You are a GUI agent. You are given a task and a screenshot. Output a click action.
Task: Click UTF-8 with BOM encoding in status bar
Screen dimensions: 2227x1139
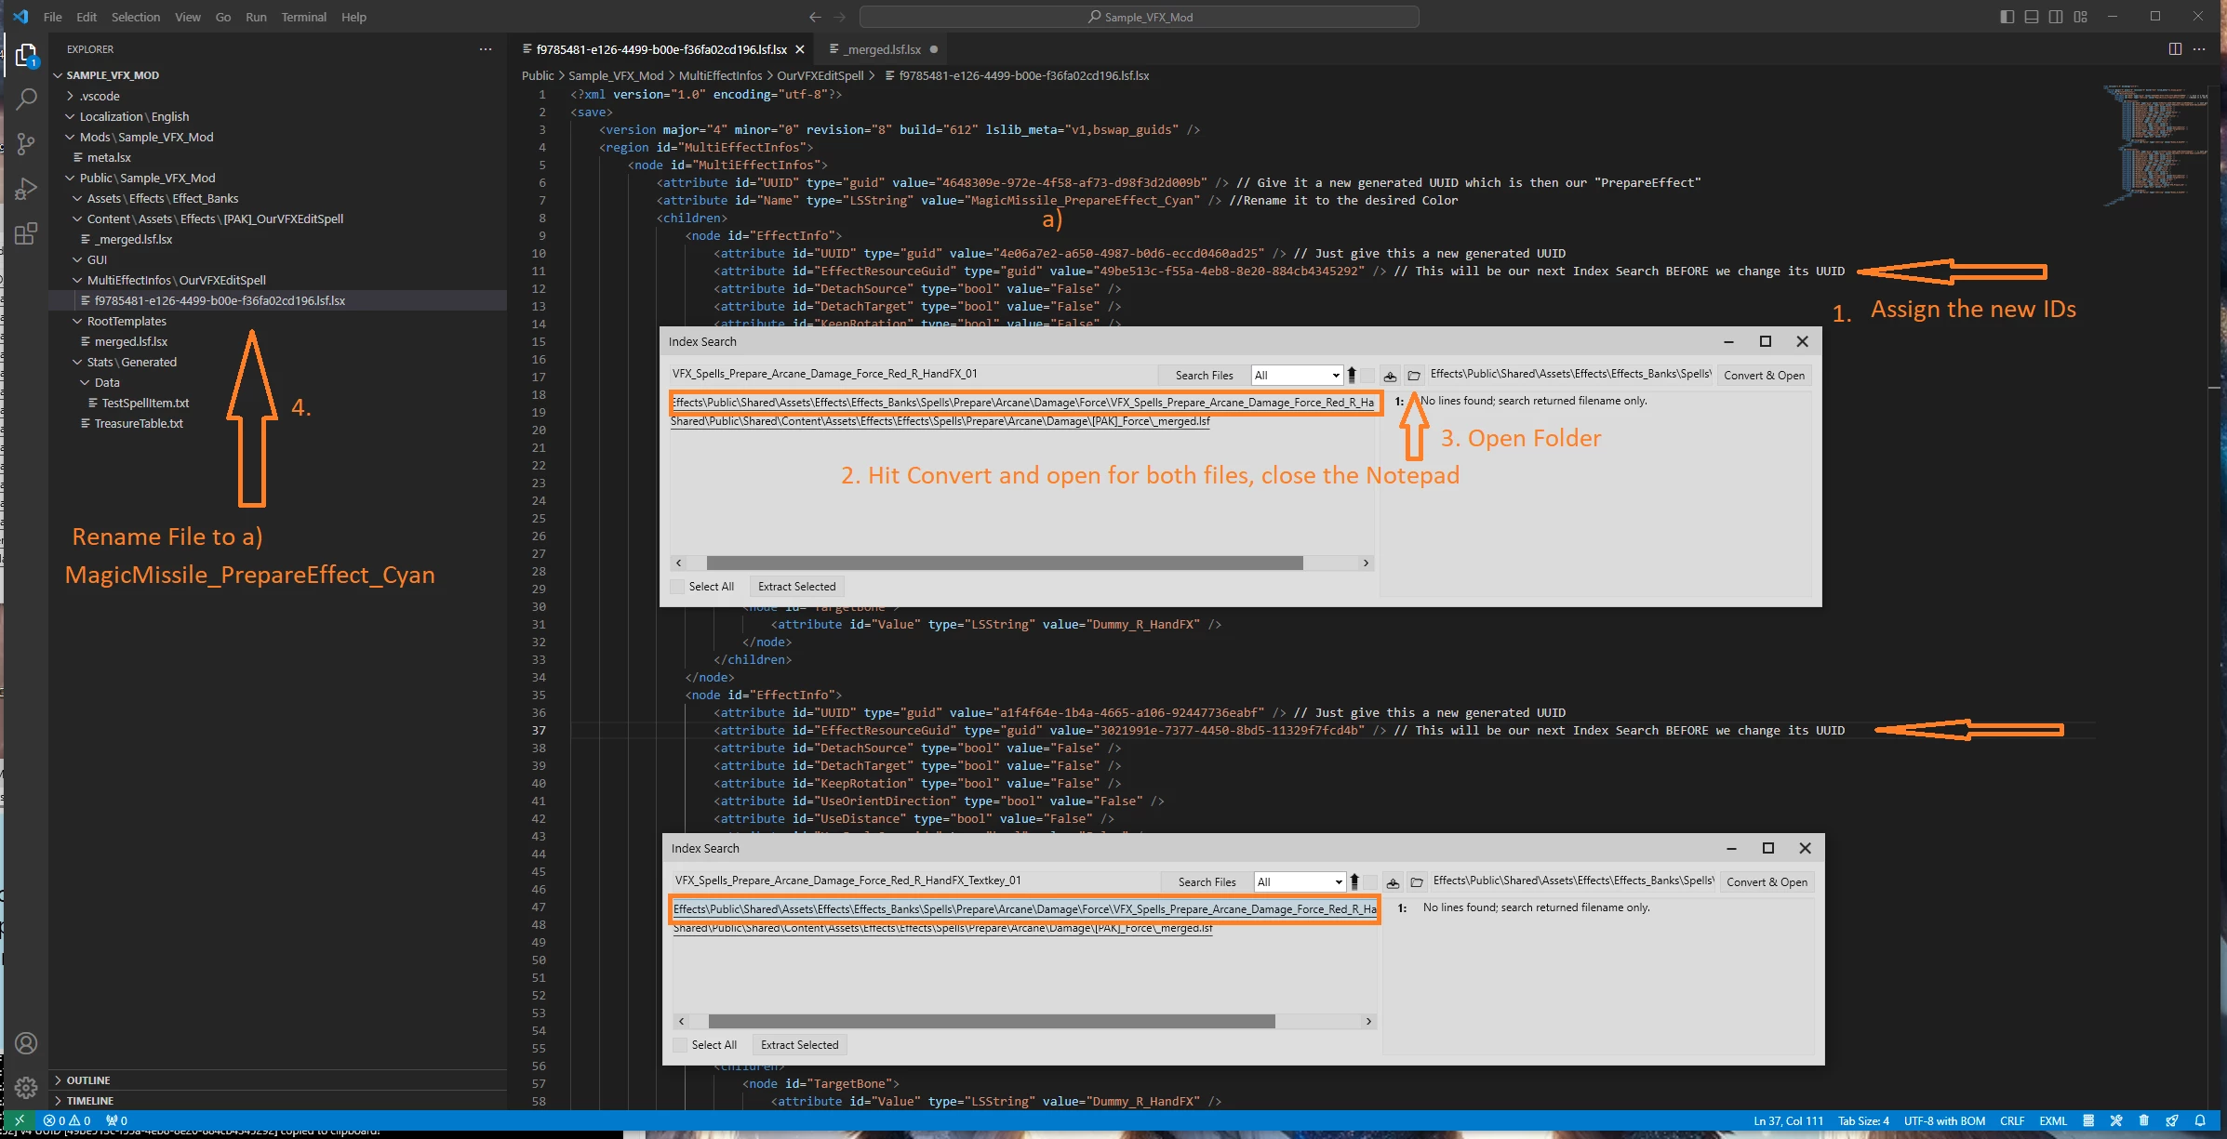(1944, 1120)
